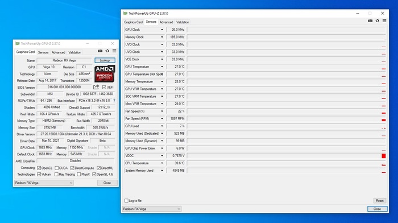Image resolution: width=398 pixels, height=223 pixels.
Task: Open Validation tab in small Graphics Card window
Action: [75, 52]
